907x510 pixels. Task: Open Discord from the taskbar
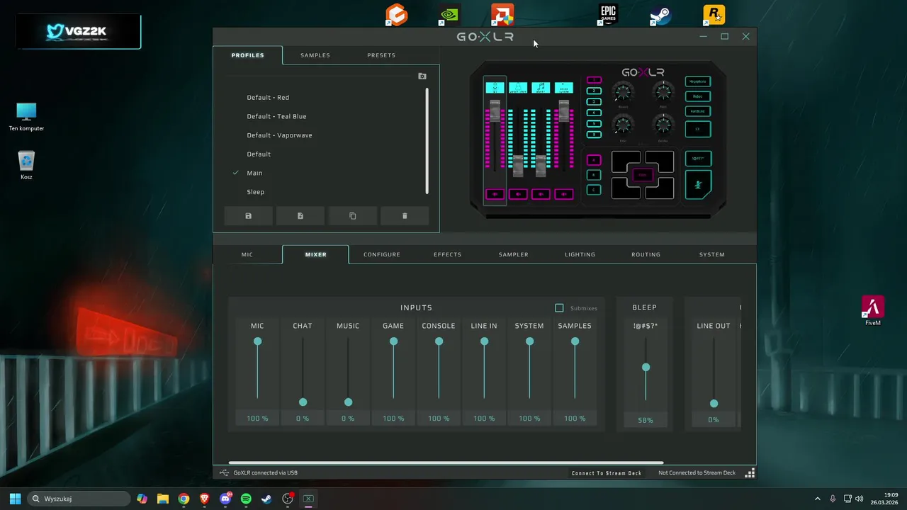(x=225, y=499)
